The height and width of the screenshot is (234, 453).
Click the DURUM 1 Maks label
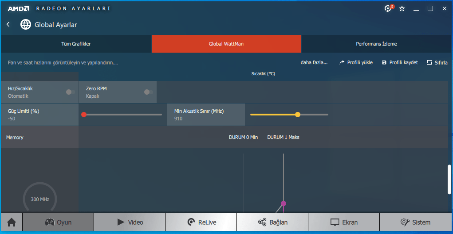pos(283,137)
